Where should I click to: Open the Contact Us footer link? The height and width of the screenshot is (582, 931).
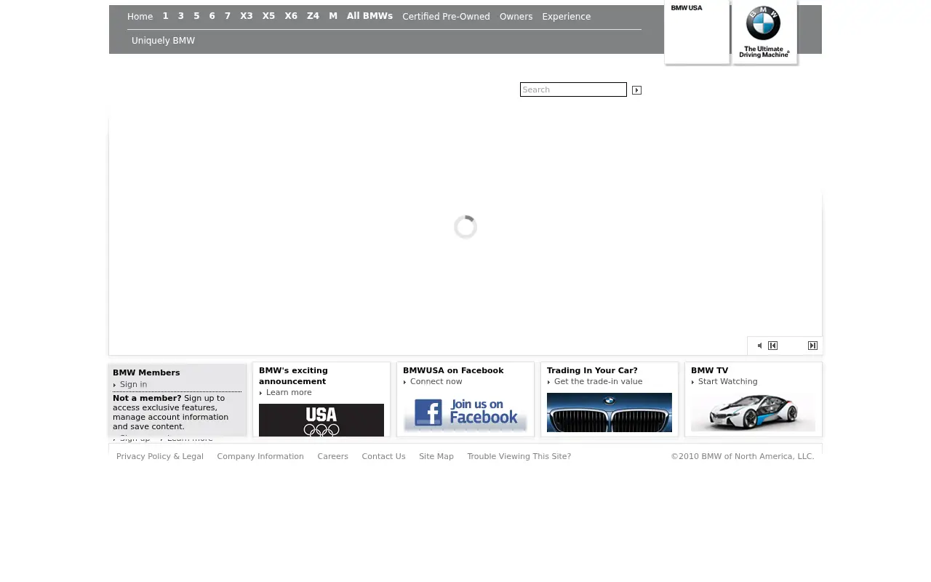(383, 457)
